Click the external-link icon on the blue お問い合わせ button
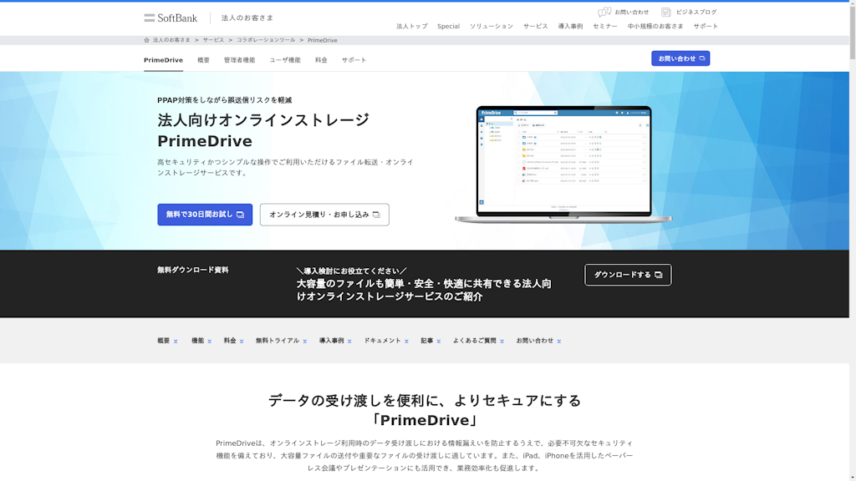The image size is (856, 481). pyautogui.click(x=703, y=58)
